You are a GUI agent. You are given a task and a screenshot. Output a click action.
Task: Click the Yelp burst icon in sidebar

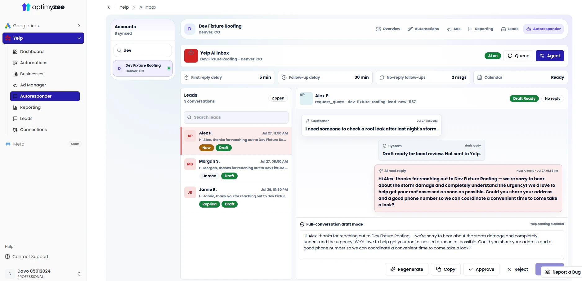point(8,38)
